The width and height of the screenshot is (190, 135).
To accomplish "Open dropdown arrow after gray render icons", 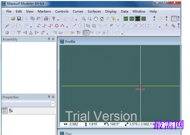I will click(x=47, y=34).
